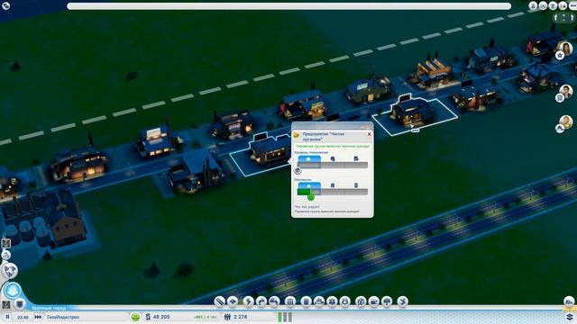Open the Water faucet menu
Viewport: 577px width, 324px height.
click(261, 301)
